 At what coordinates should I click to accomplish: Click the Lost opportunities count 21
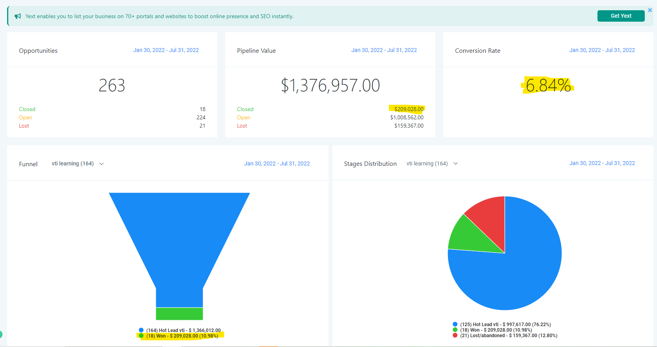(202, 126)
